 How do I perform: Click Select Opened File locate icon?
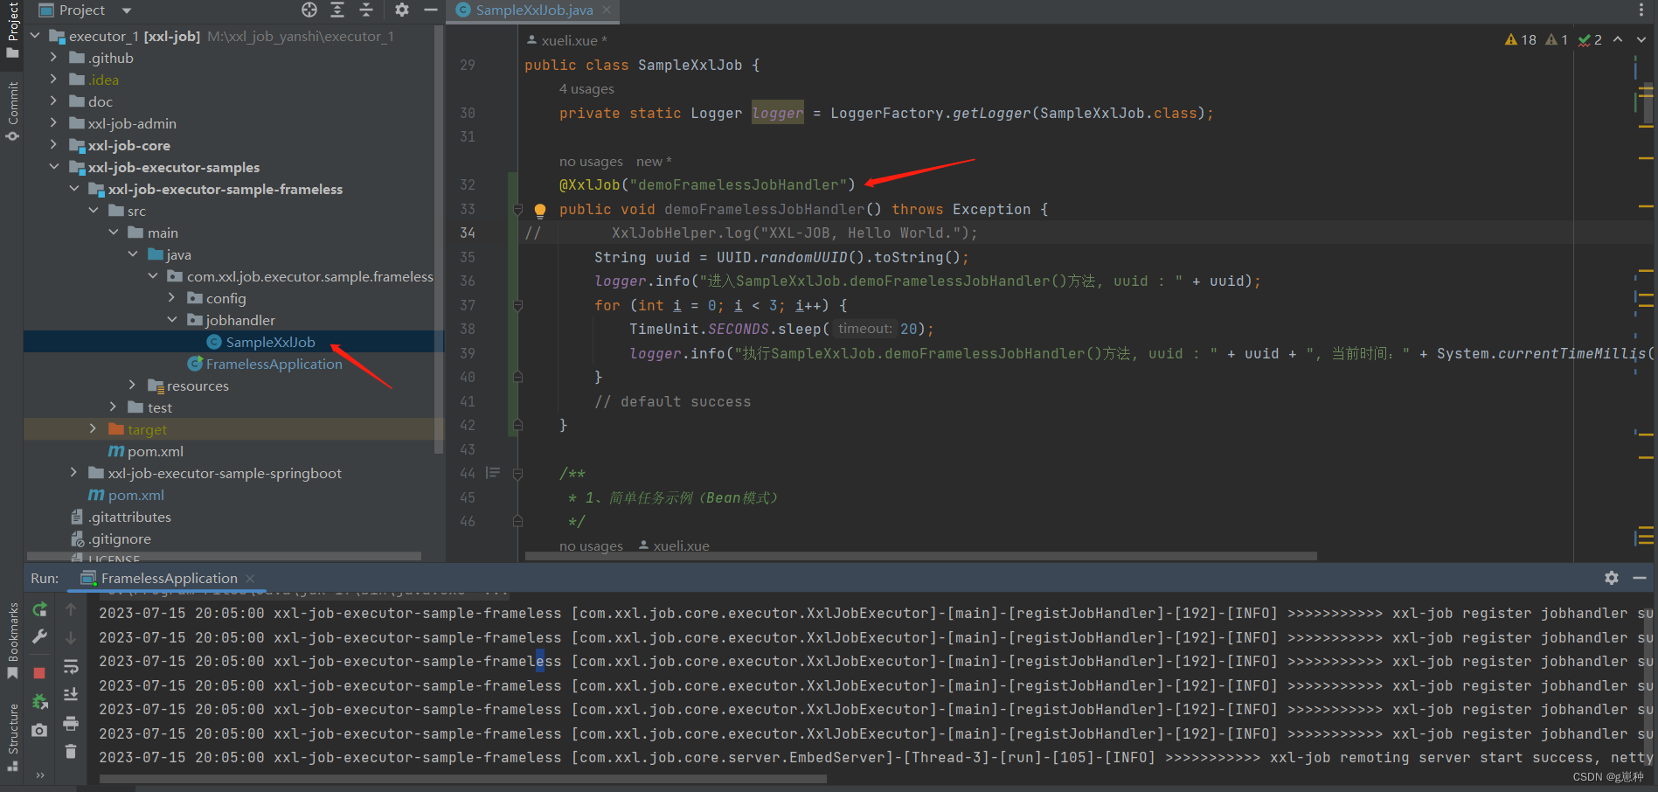pos(309,10)
